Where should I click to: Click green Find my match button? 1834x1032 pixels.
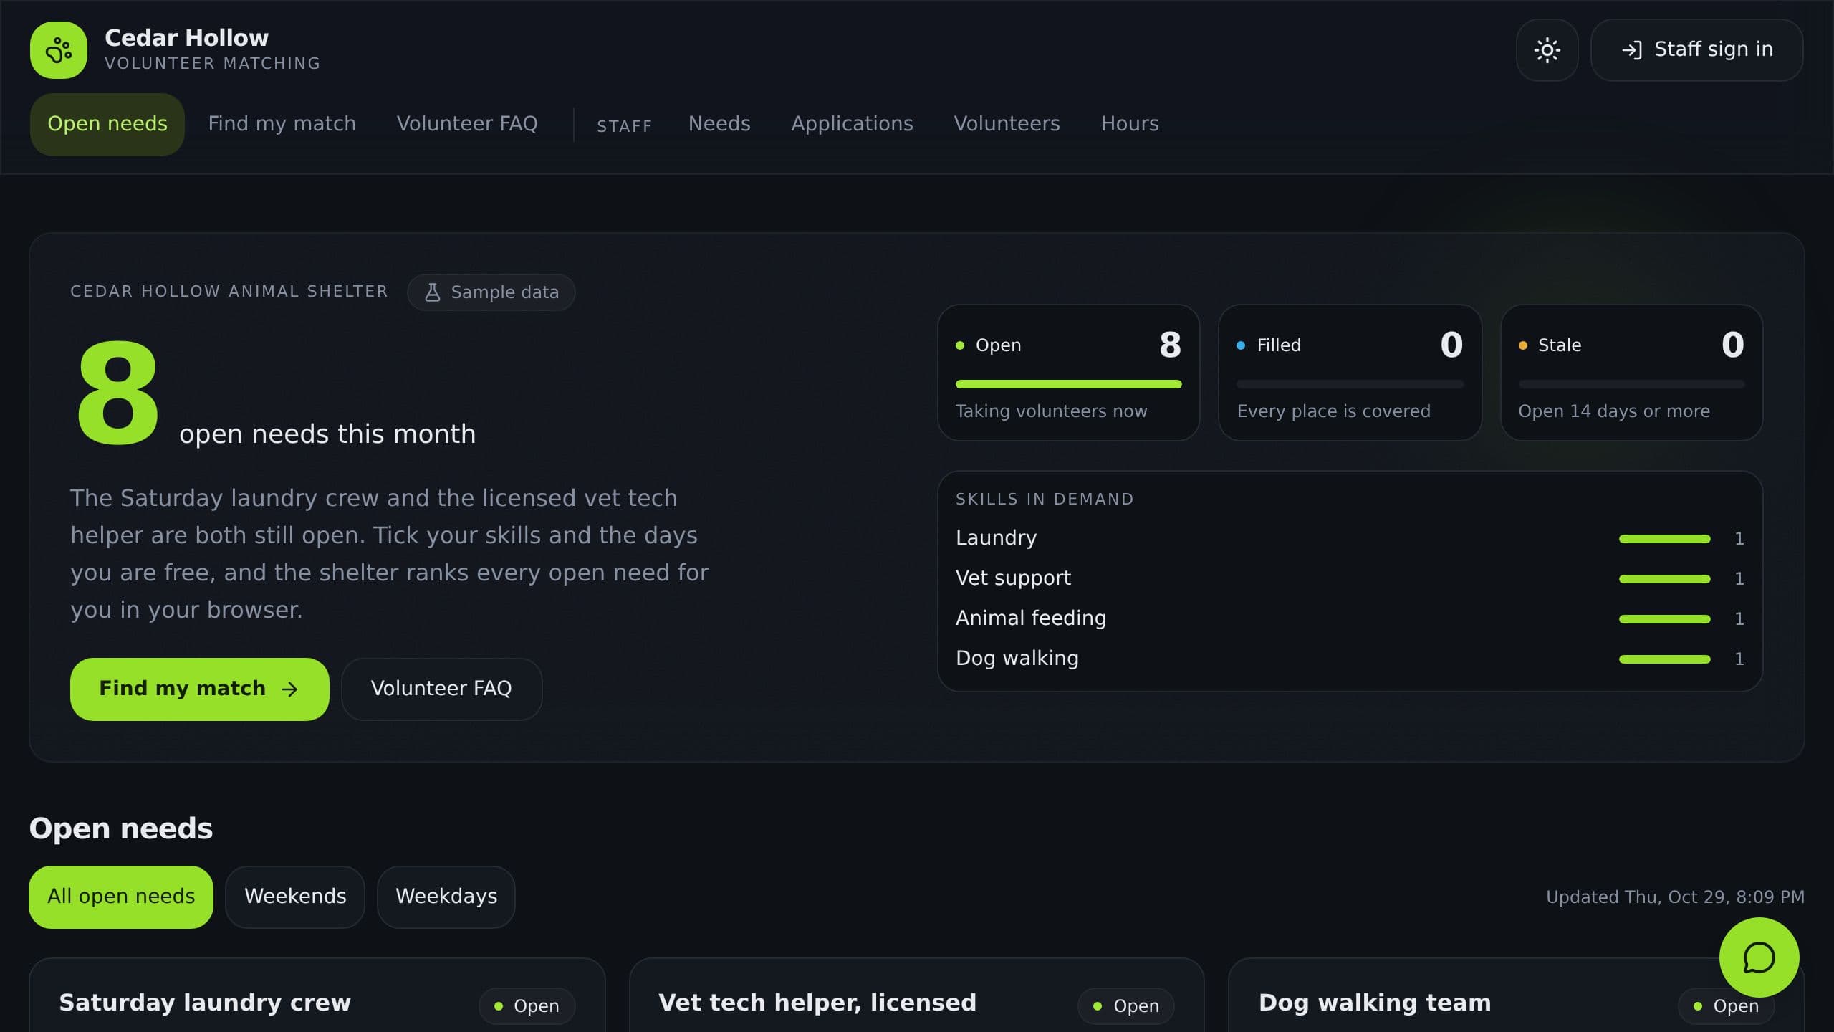(x=200, y=689)
